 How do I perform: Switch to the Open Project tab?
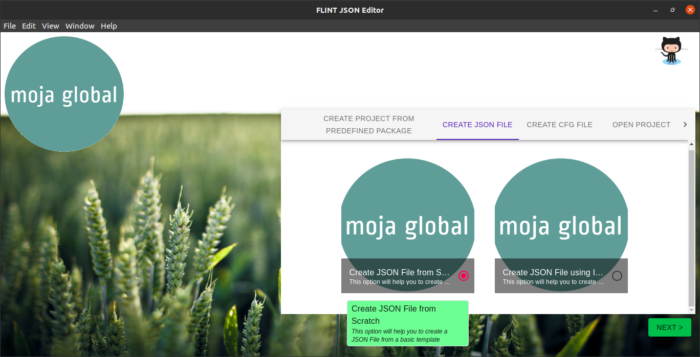pos(641,125)
